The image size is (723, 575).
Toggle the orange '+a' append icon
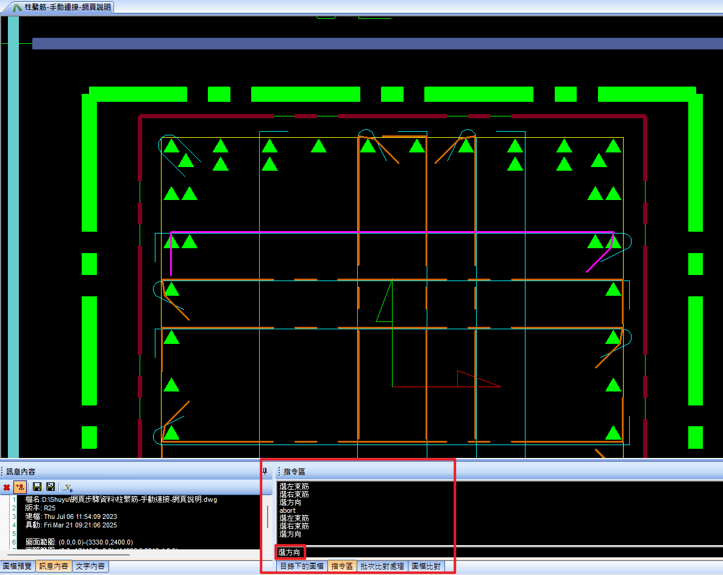tap(20, 487)
